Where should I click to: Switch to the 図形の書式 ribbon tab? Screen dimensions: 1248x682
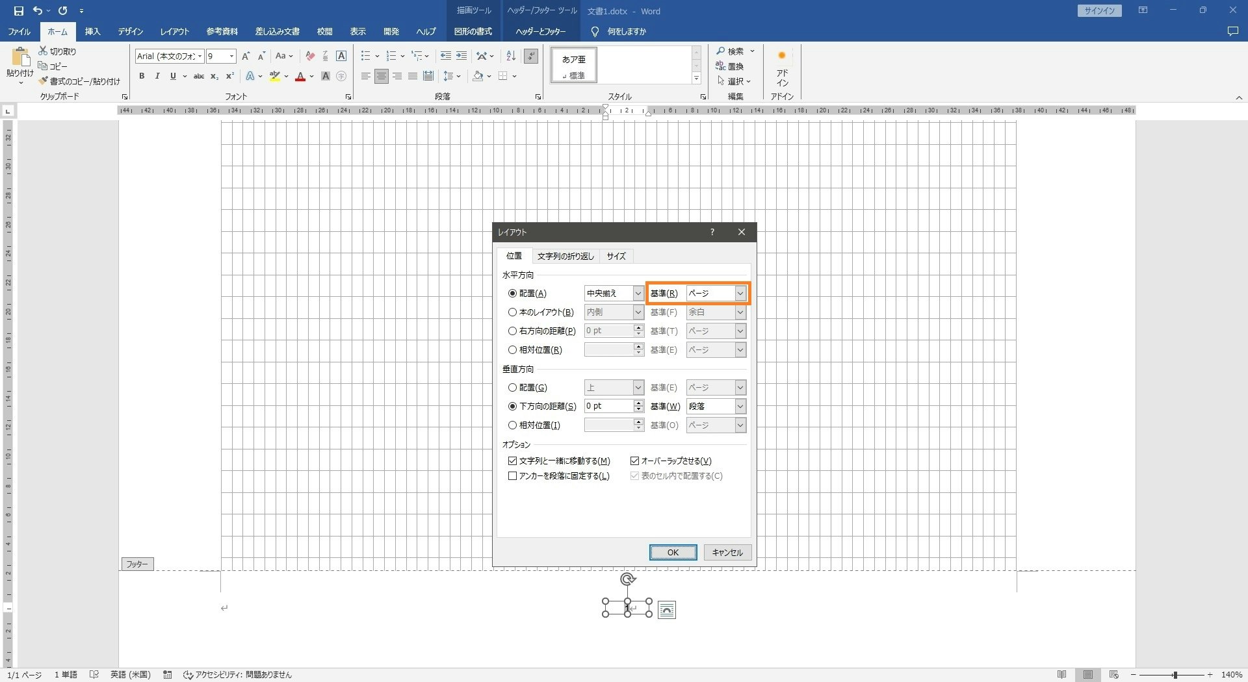pyautogui.click(x=473, y=31)
